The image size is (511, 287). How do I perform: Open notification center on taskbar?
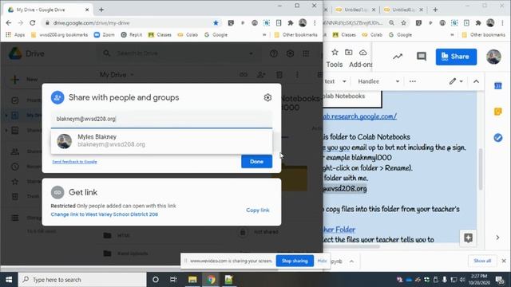(x=500, y=280)
